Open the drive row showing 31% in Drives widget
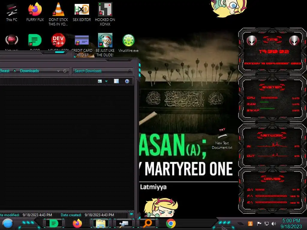 (x=273, y=190)
